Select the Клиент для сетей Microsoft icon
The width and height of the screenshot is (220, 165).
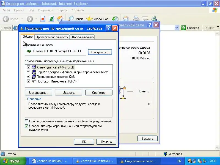34,67
